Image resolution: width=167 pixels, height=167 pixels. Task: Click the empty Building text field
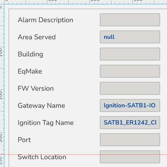[130, 54]
